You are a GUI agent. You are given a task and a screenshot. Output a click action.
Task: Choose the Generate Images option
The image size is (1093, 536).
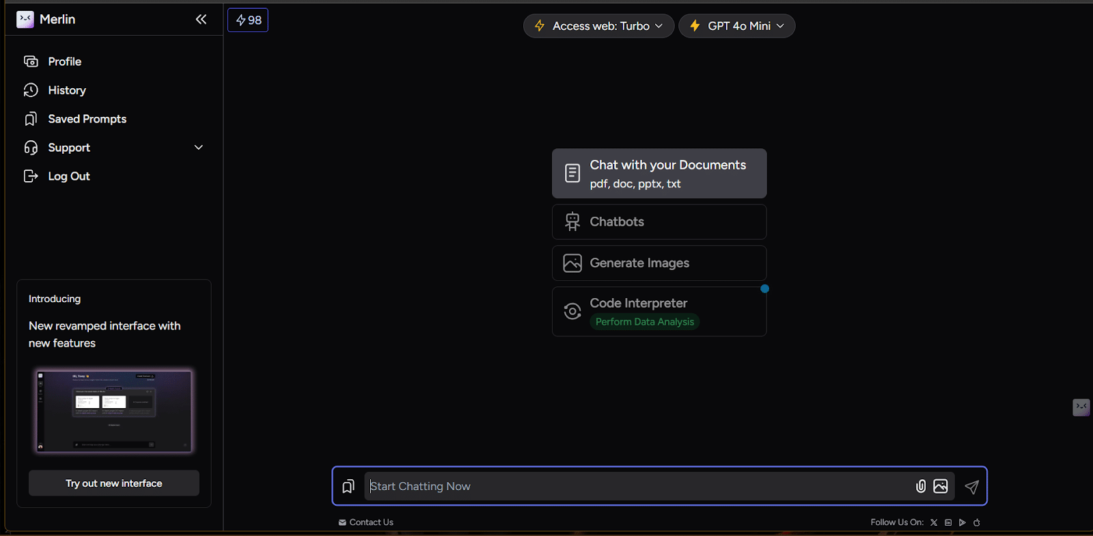click(659, 263)
